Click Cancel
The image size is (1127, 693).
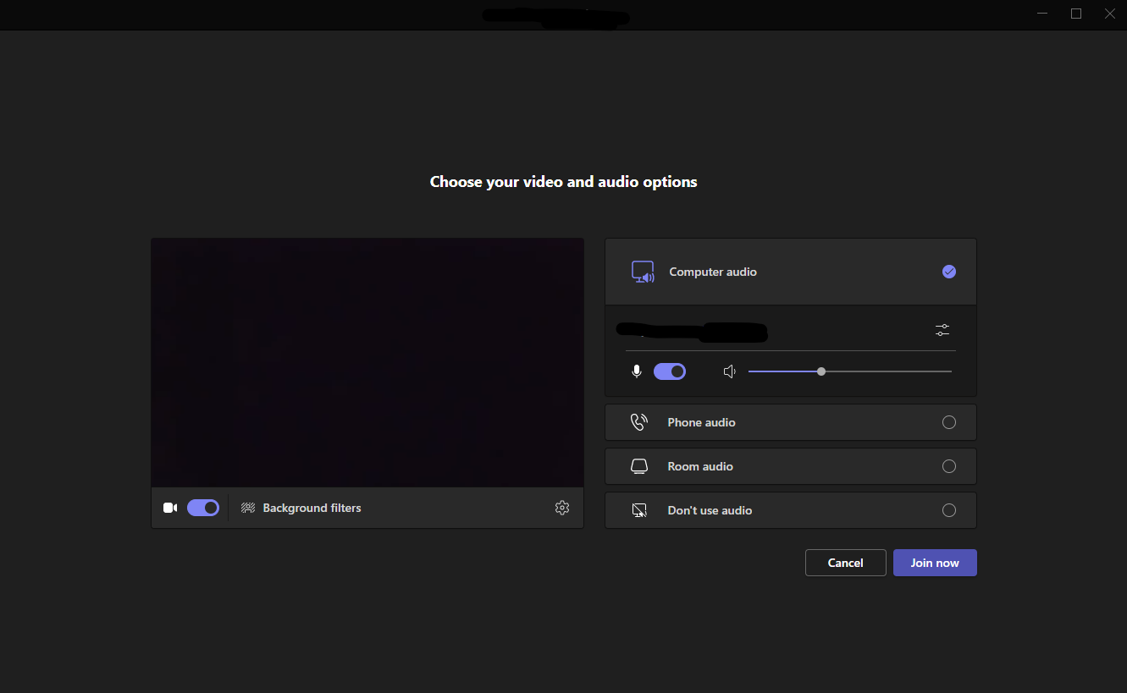[x=845, y=562]
